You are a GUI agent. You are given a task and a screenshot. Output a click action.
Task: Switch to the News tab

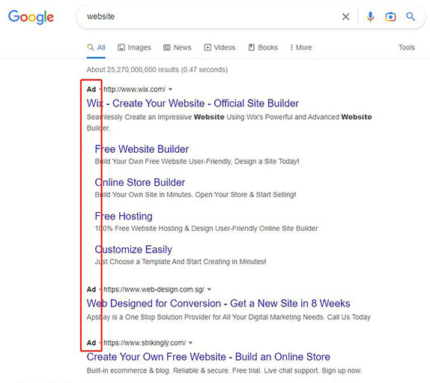177,47
